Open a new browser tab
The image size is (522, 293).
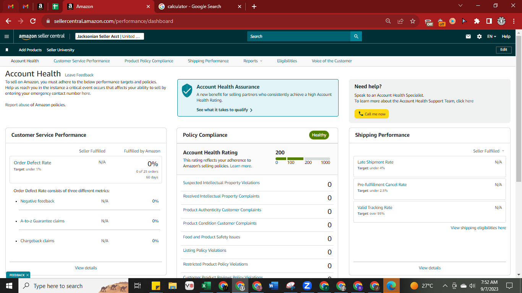click(254, 6)
